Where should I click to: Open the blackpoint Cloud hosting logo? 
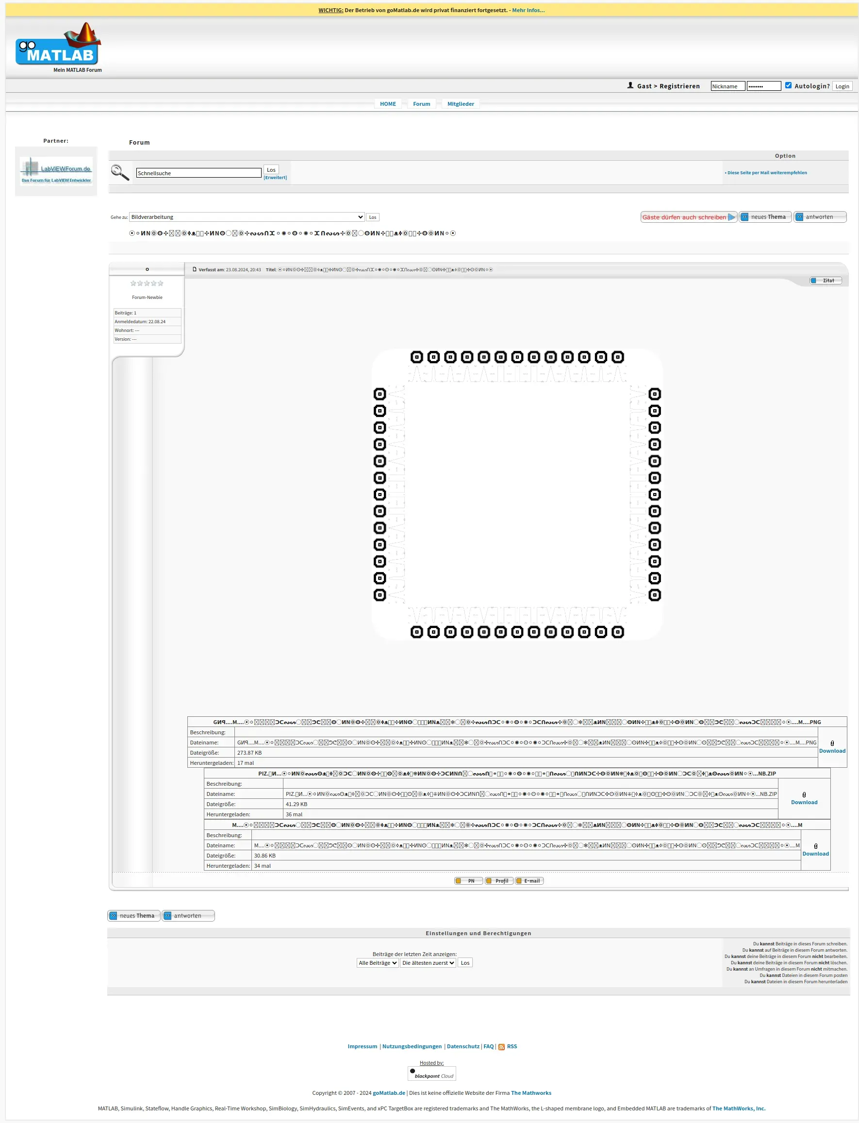coord(431,1073)
